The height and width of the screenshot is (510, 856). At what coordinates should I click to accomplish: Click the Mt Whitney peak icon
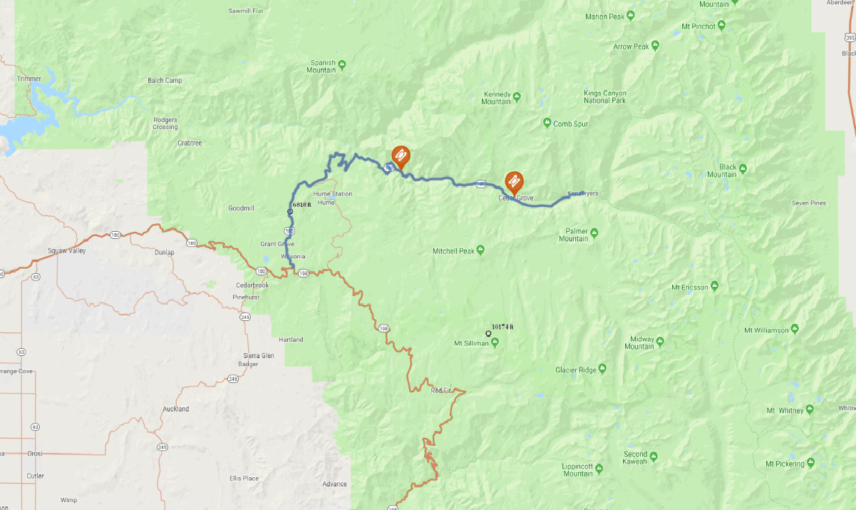pyautogui.click(x=810, y=410)
